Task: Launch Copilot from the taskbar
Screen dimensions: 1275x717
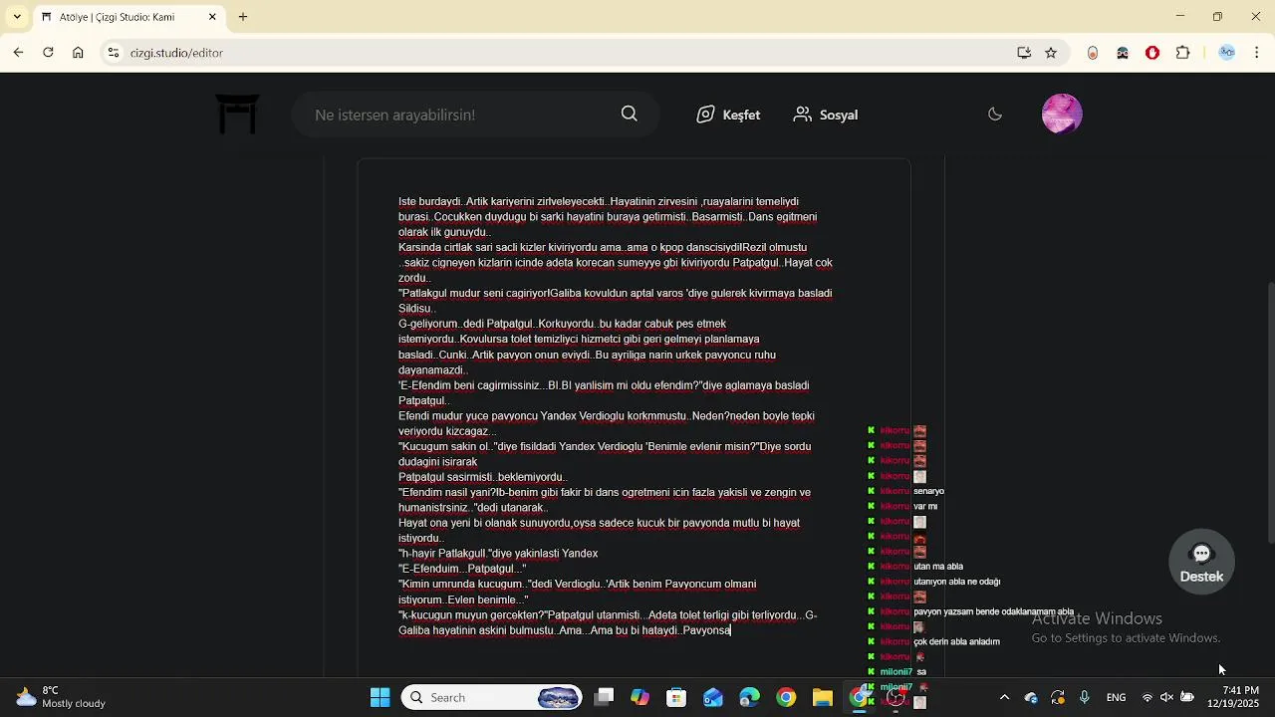Action: point(639,697)
